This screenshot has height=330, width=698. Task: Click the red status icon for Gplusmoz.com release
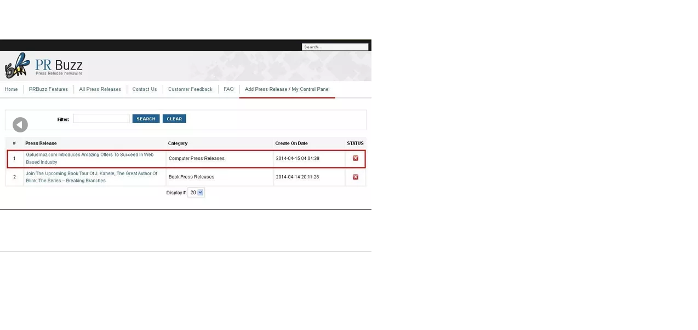point(355,158)
